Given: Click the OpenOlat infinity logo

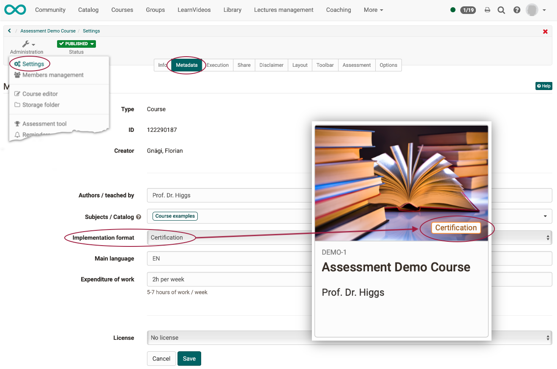Looking at the screenshot, I should coord(15,10).
